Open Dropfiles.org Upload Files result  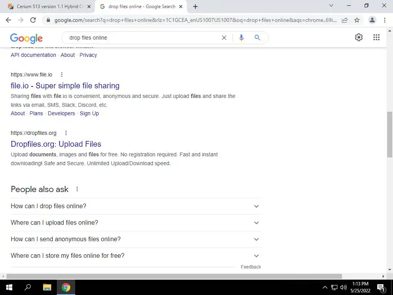coord(56,144)
